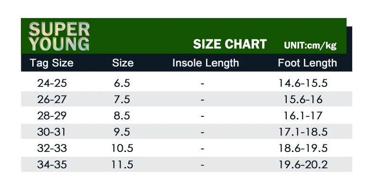This screenshot has width=376, height=190.
Task: Click tag size 30-31 cell
Action: (x=51, y=132)
